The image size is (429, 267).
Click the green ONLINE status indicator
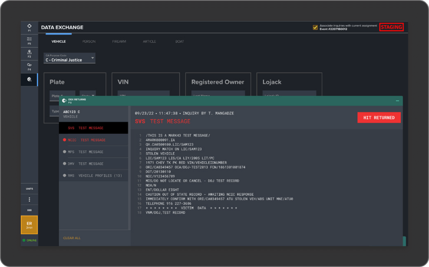coord(29,240)
